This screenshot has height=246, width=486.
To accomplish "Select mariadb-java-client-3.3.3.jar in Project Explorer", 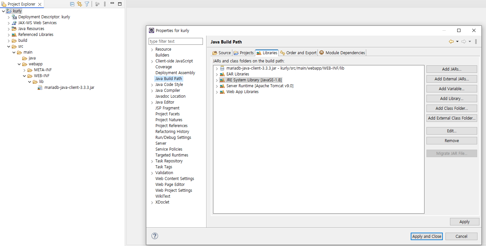I will 69,88.
